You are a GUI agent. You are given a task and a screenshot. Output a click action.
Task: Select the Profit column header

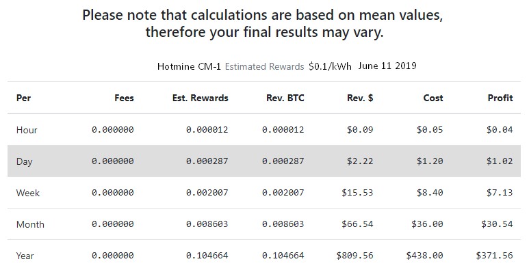click(x=500, y=98)
